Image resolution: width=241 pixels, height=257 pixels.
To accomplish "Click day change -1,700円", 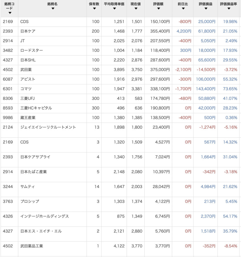I will click(183, 89).
